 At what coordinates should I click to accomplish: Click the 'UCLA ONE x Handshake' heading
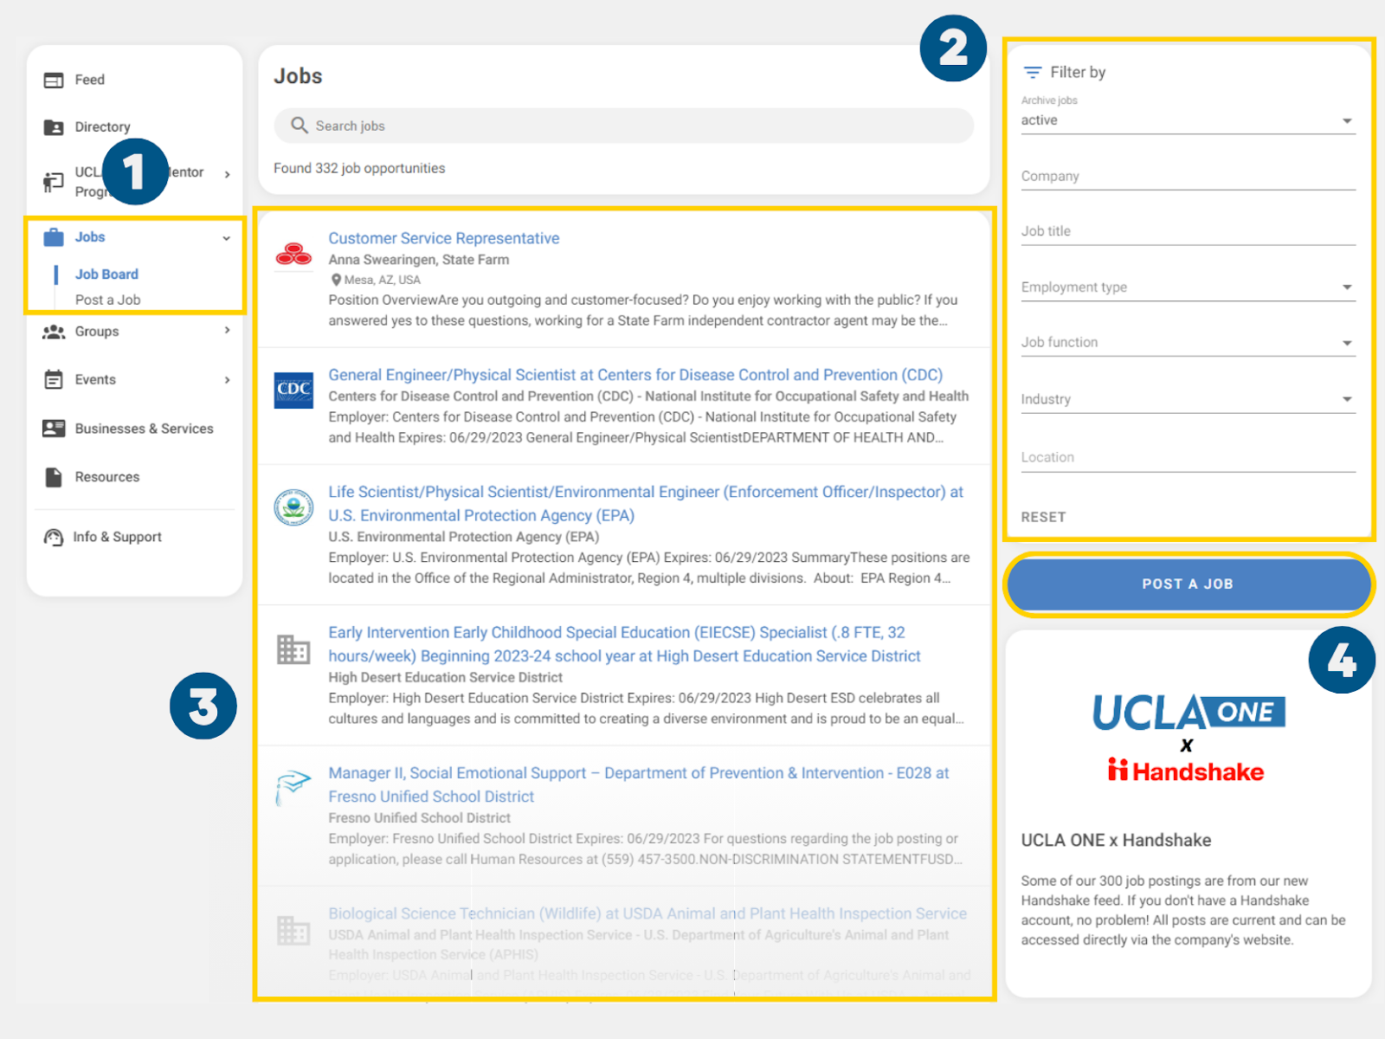point(1116,840)
